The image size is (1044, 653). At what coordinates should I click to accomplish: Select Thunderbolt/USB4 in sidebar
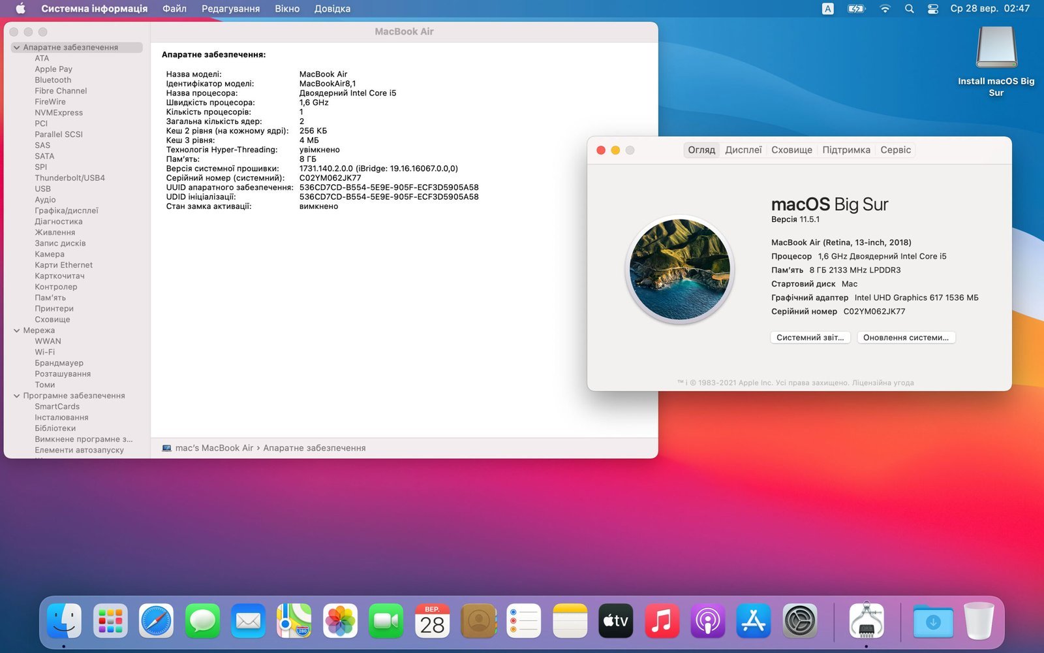coord(70,178)
